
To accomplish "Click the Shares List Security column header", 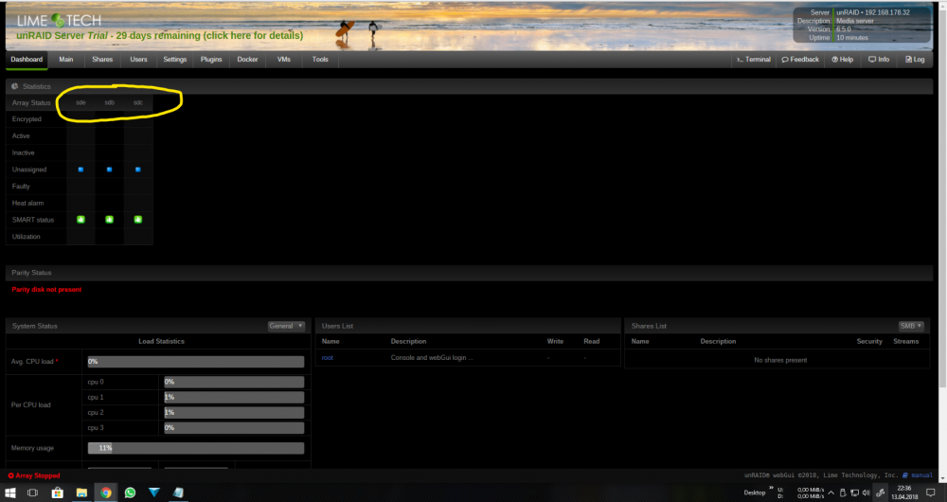I will click(869, 341).
